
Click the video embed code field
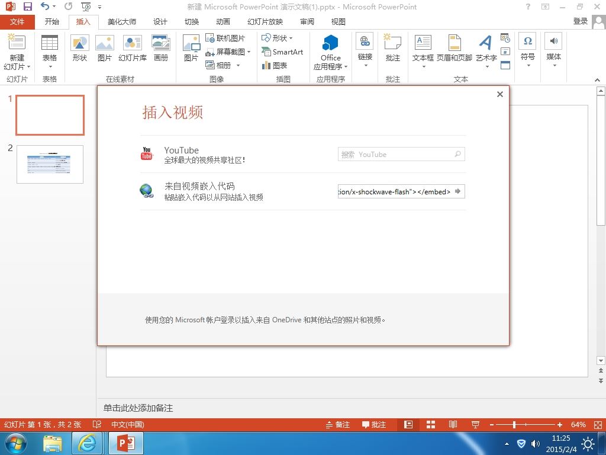coord(401,191)
